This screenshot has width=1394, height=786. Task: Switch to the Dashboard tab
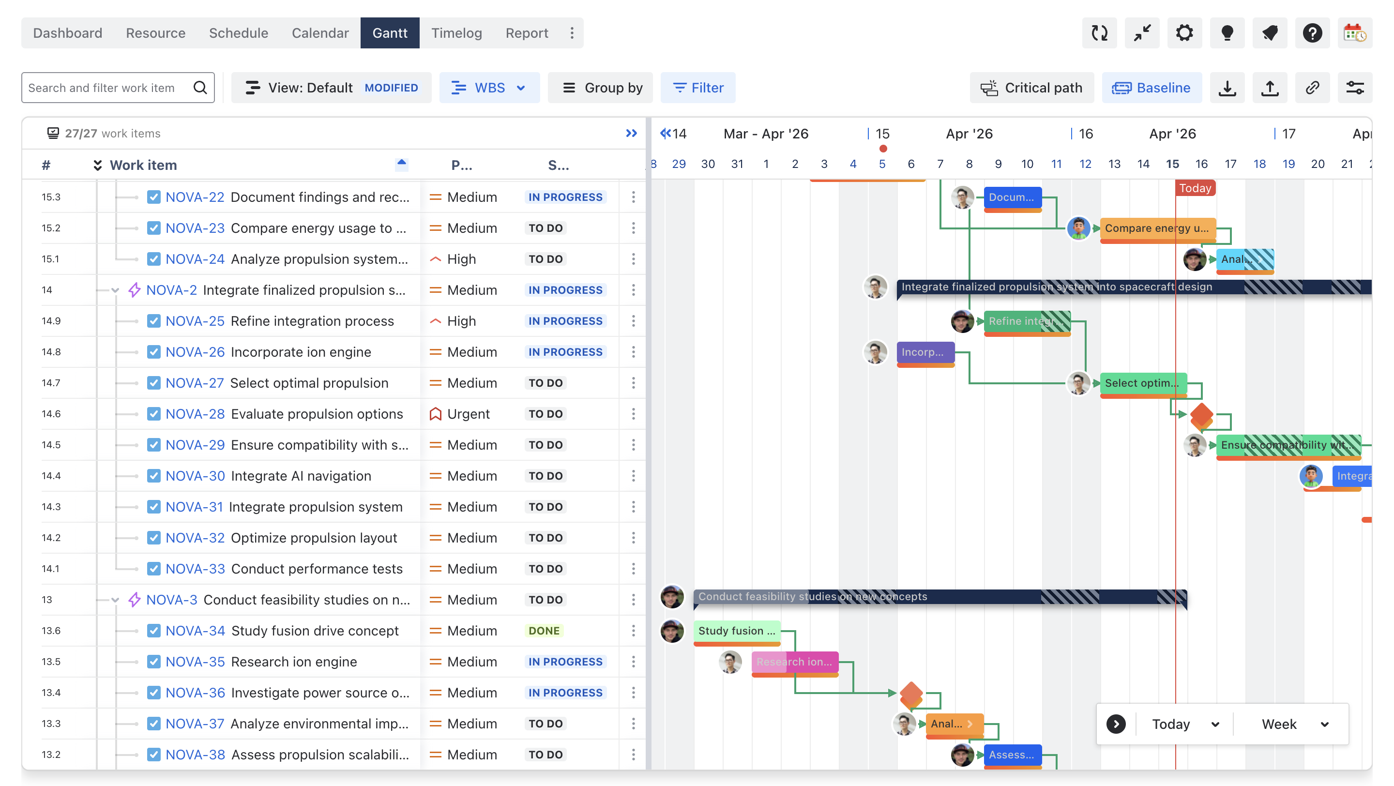coord(67,33)
